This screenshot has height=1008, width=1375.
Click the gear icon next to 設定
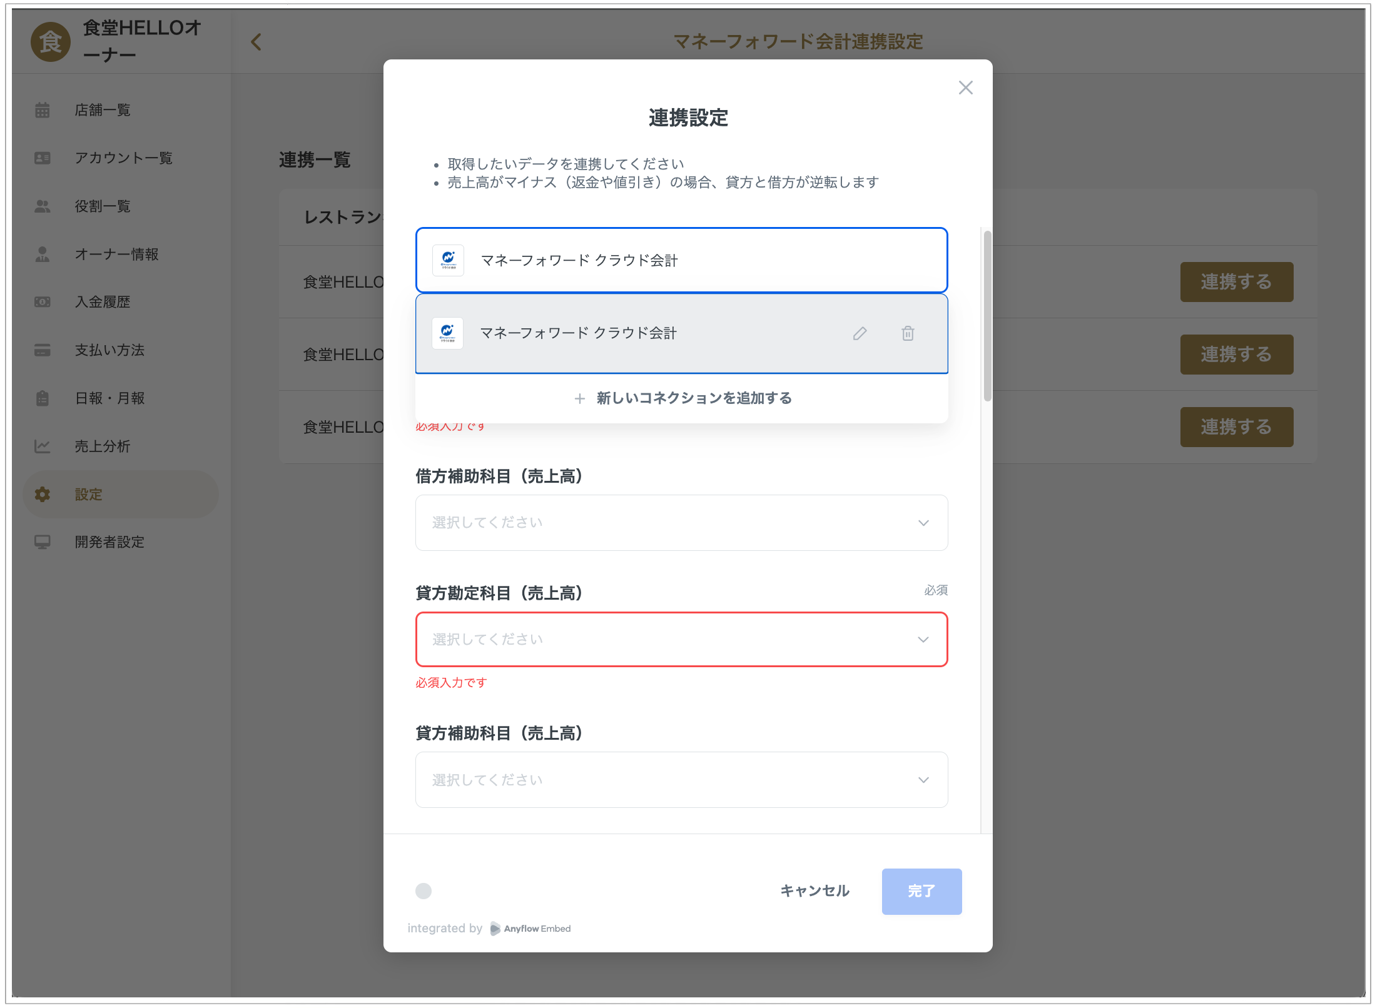coord(43,494)
